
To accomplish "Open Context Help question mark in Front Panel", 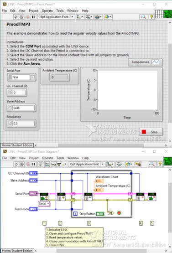I will coord(151,17).
